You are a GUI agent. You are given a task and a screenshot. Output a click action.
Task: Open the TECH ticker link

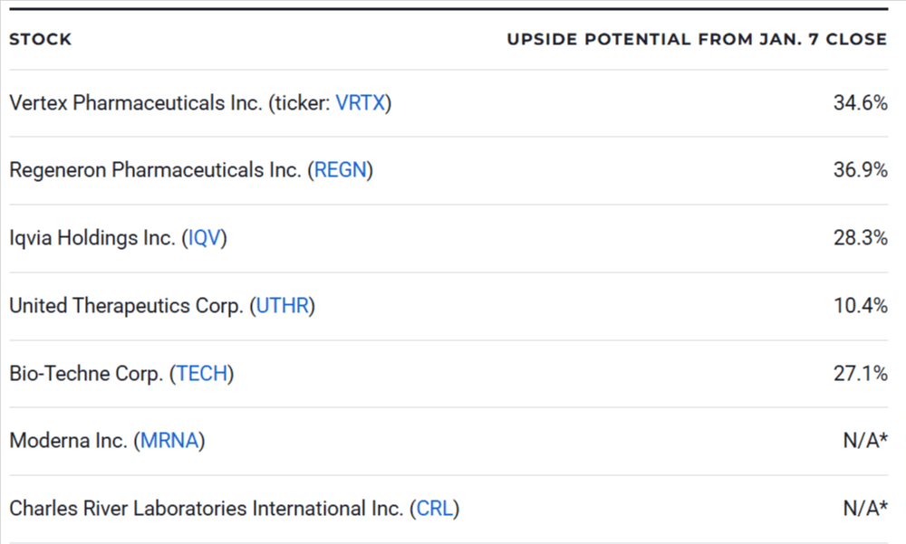point(202,374)
